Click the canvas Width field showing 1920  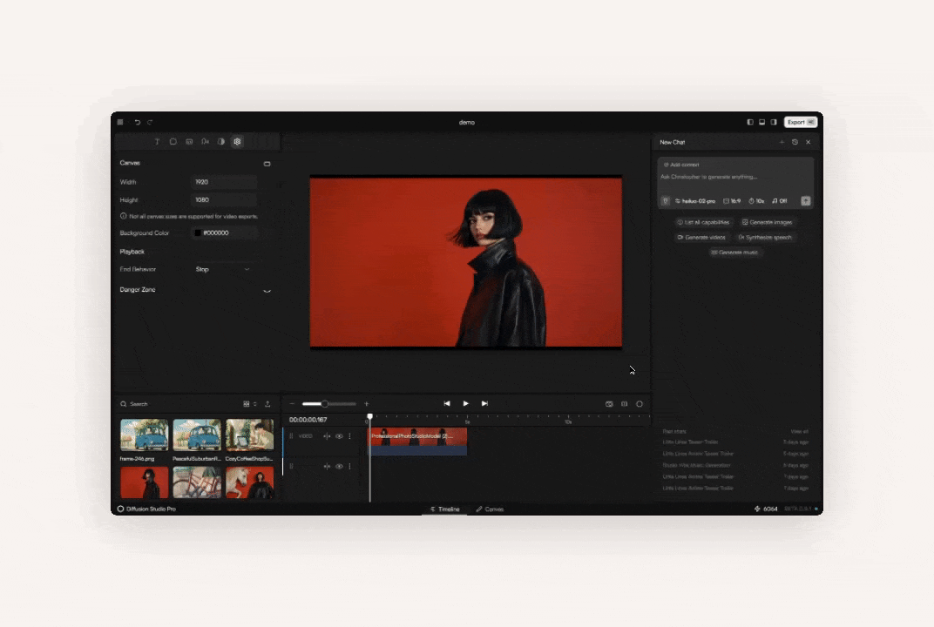click(x=224, y=182)
